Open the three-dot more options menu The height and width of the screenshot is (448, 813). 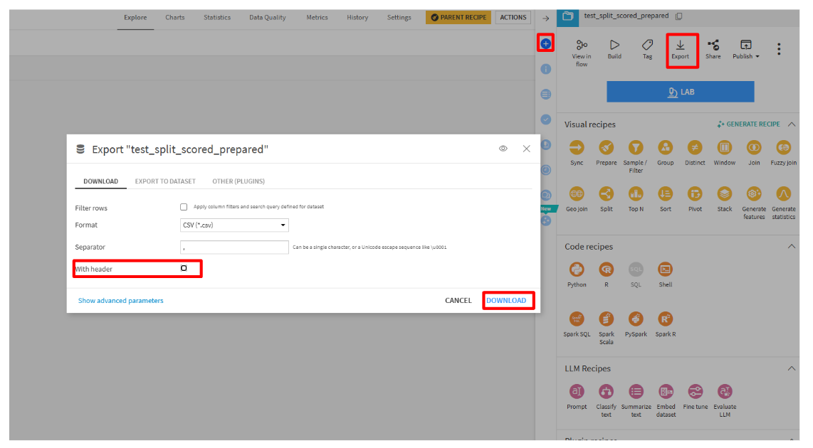(x=779, y=49)
